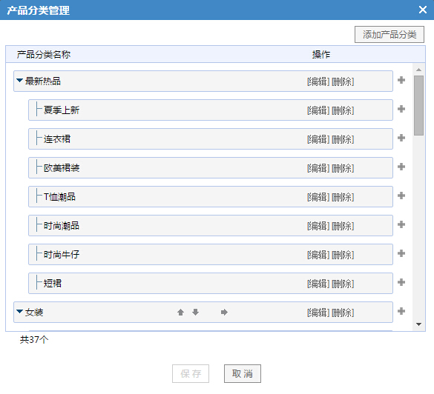Delete the T恤潮品 category
This screenshot has height=394, width=434.
coord(343,197)
